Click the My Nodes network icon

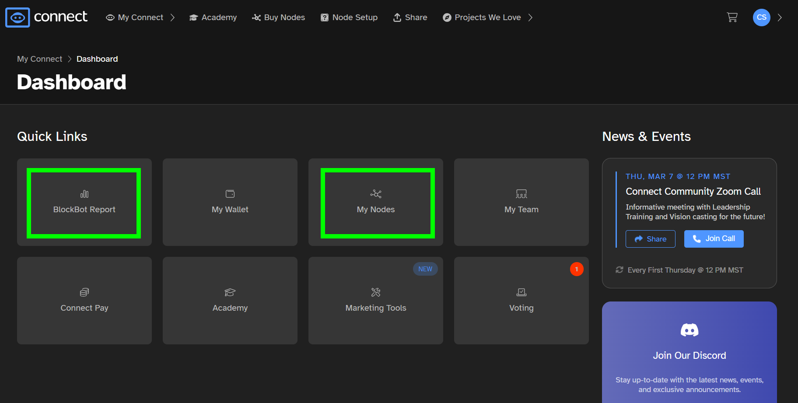[x=376, y=194]
